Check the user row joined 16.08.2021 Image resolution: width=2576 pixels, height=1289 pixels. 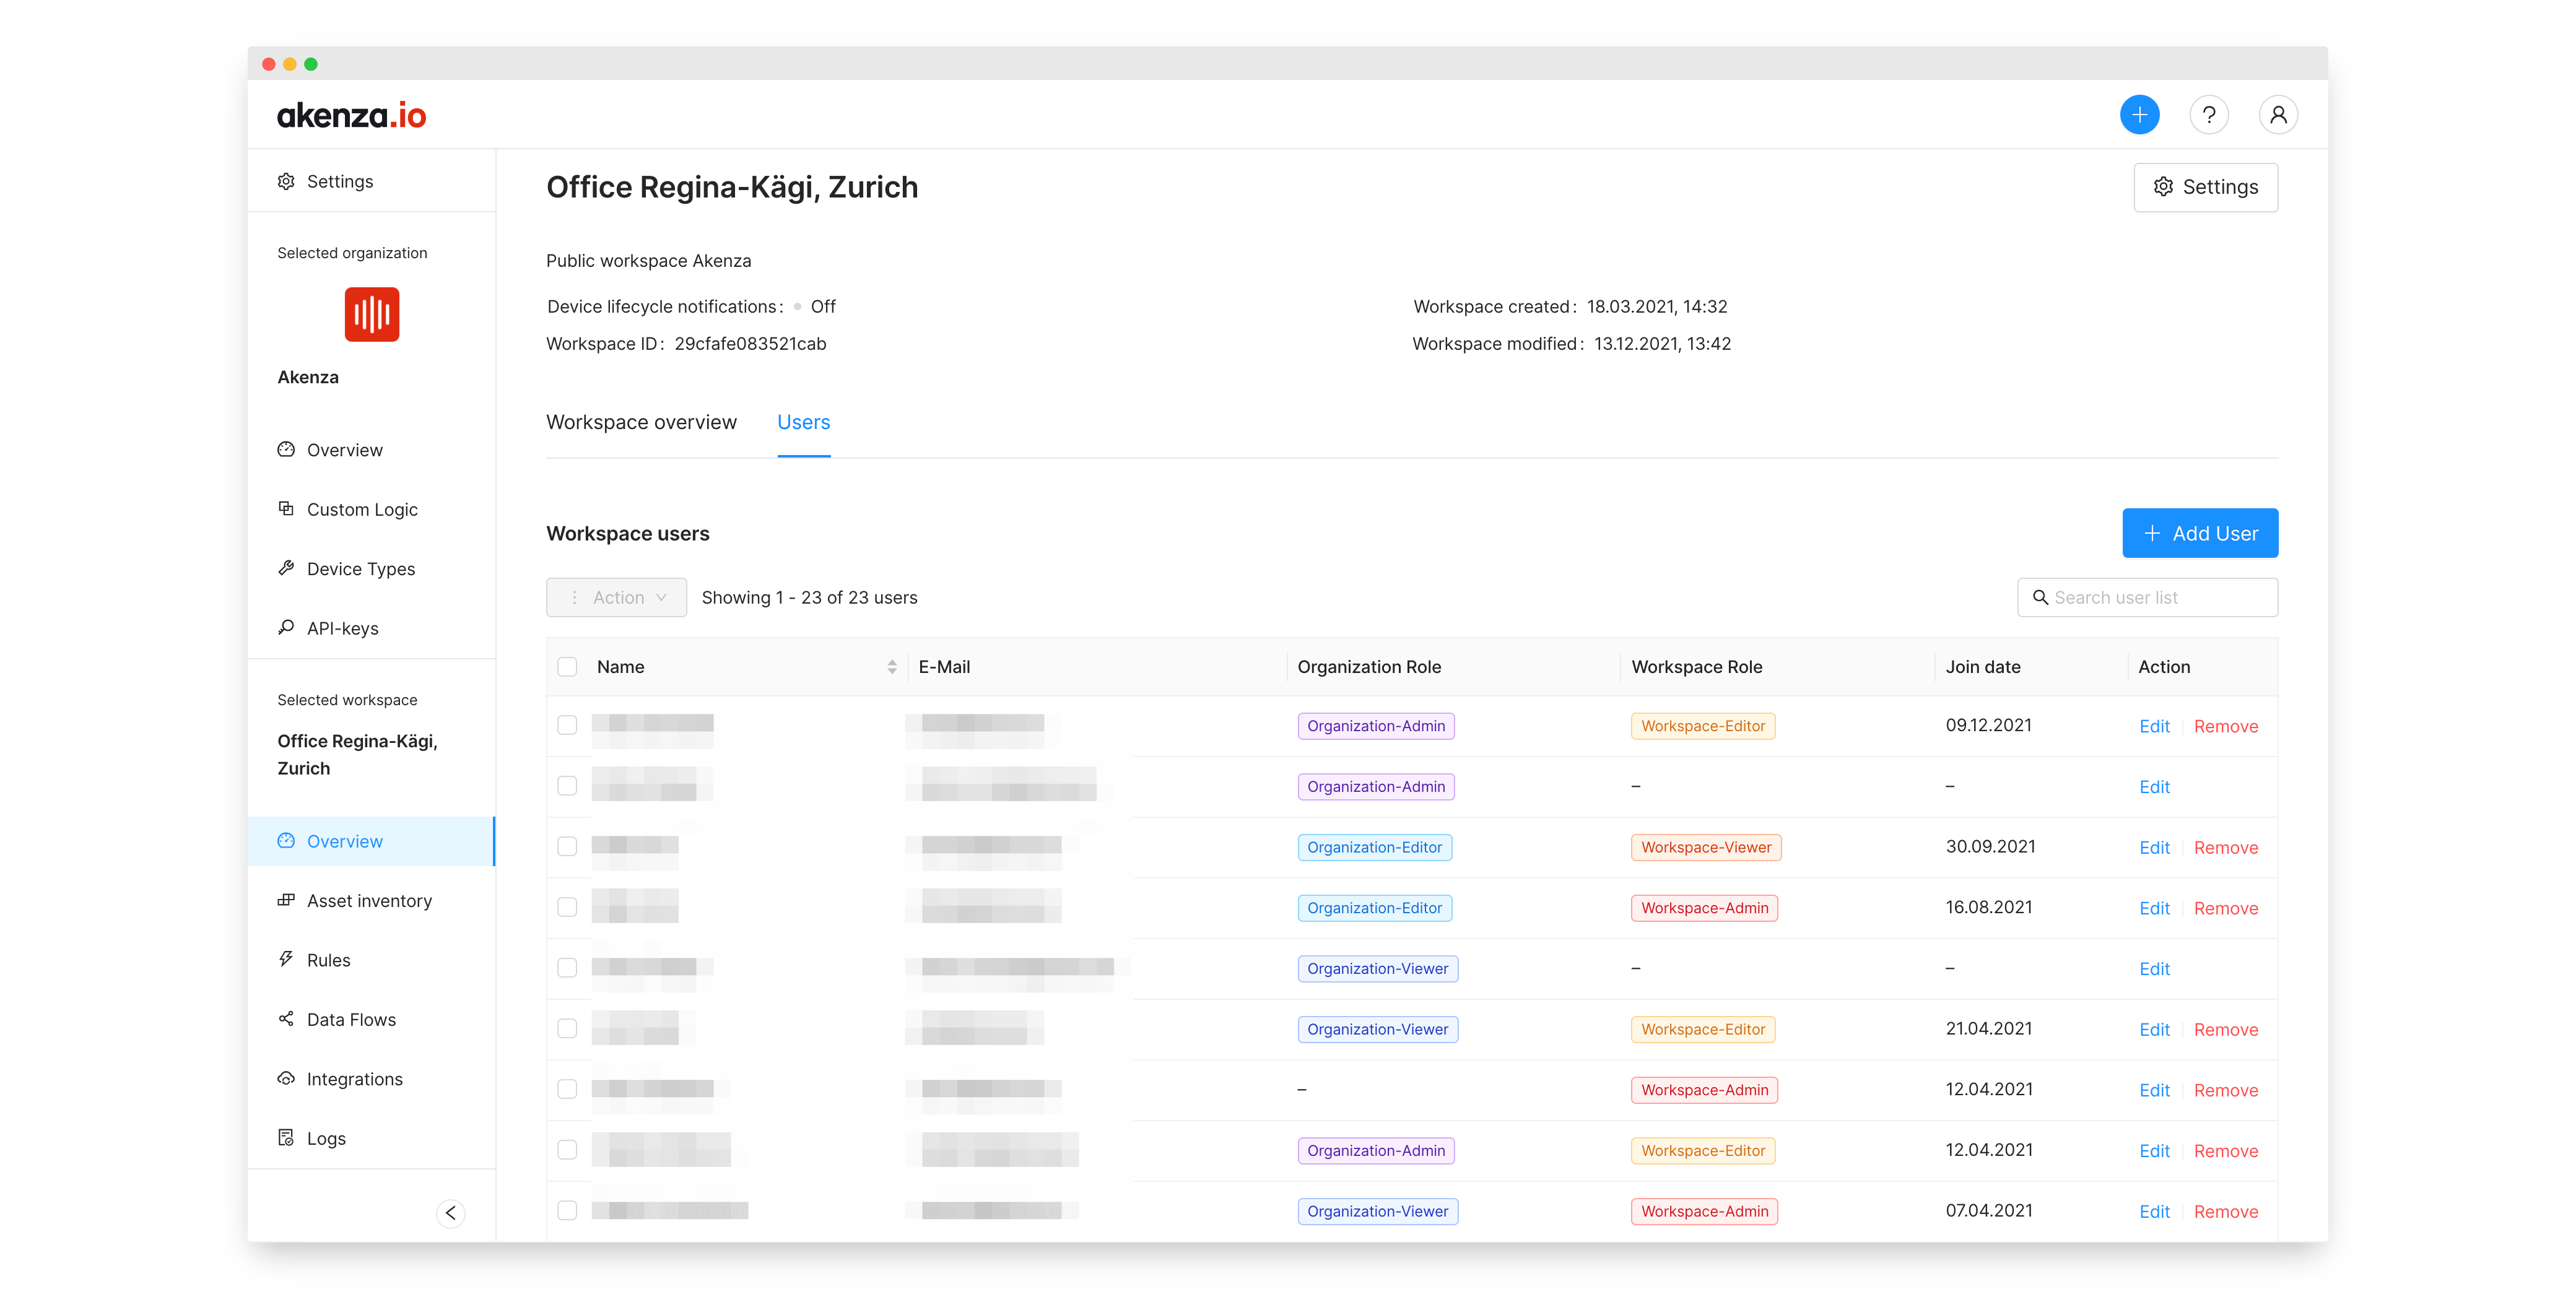pyautogui.click(x=567, y=907)
